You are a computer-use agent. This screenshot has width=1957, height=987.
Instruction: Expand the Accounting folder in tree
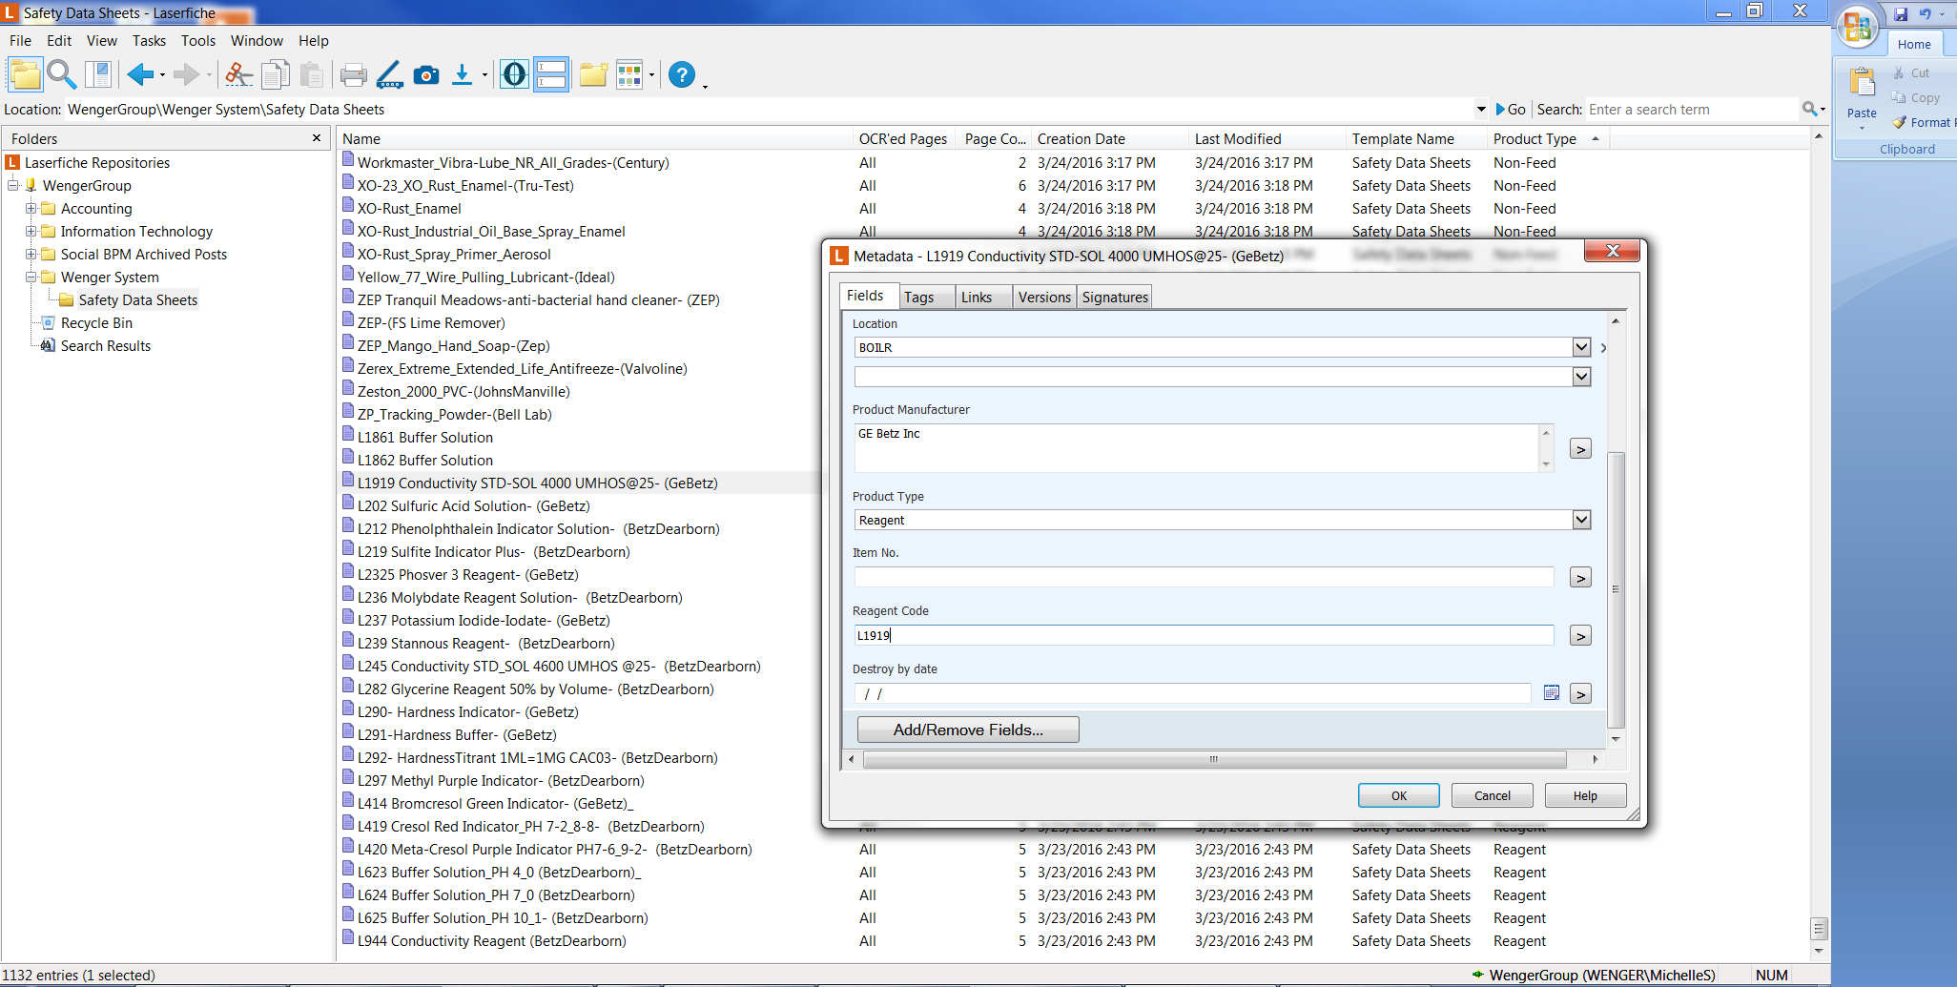(31, 209)
